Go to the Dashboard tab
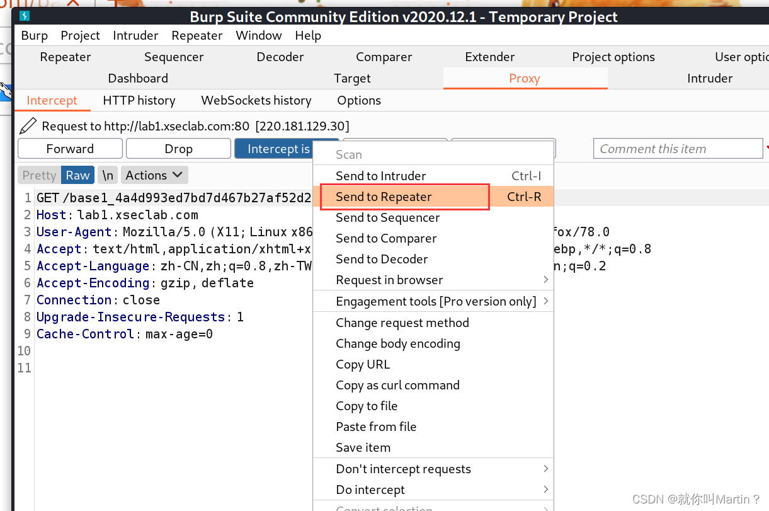This screenshot has width=769, height=511. point(138,78)
